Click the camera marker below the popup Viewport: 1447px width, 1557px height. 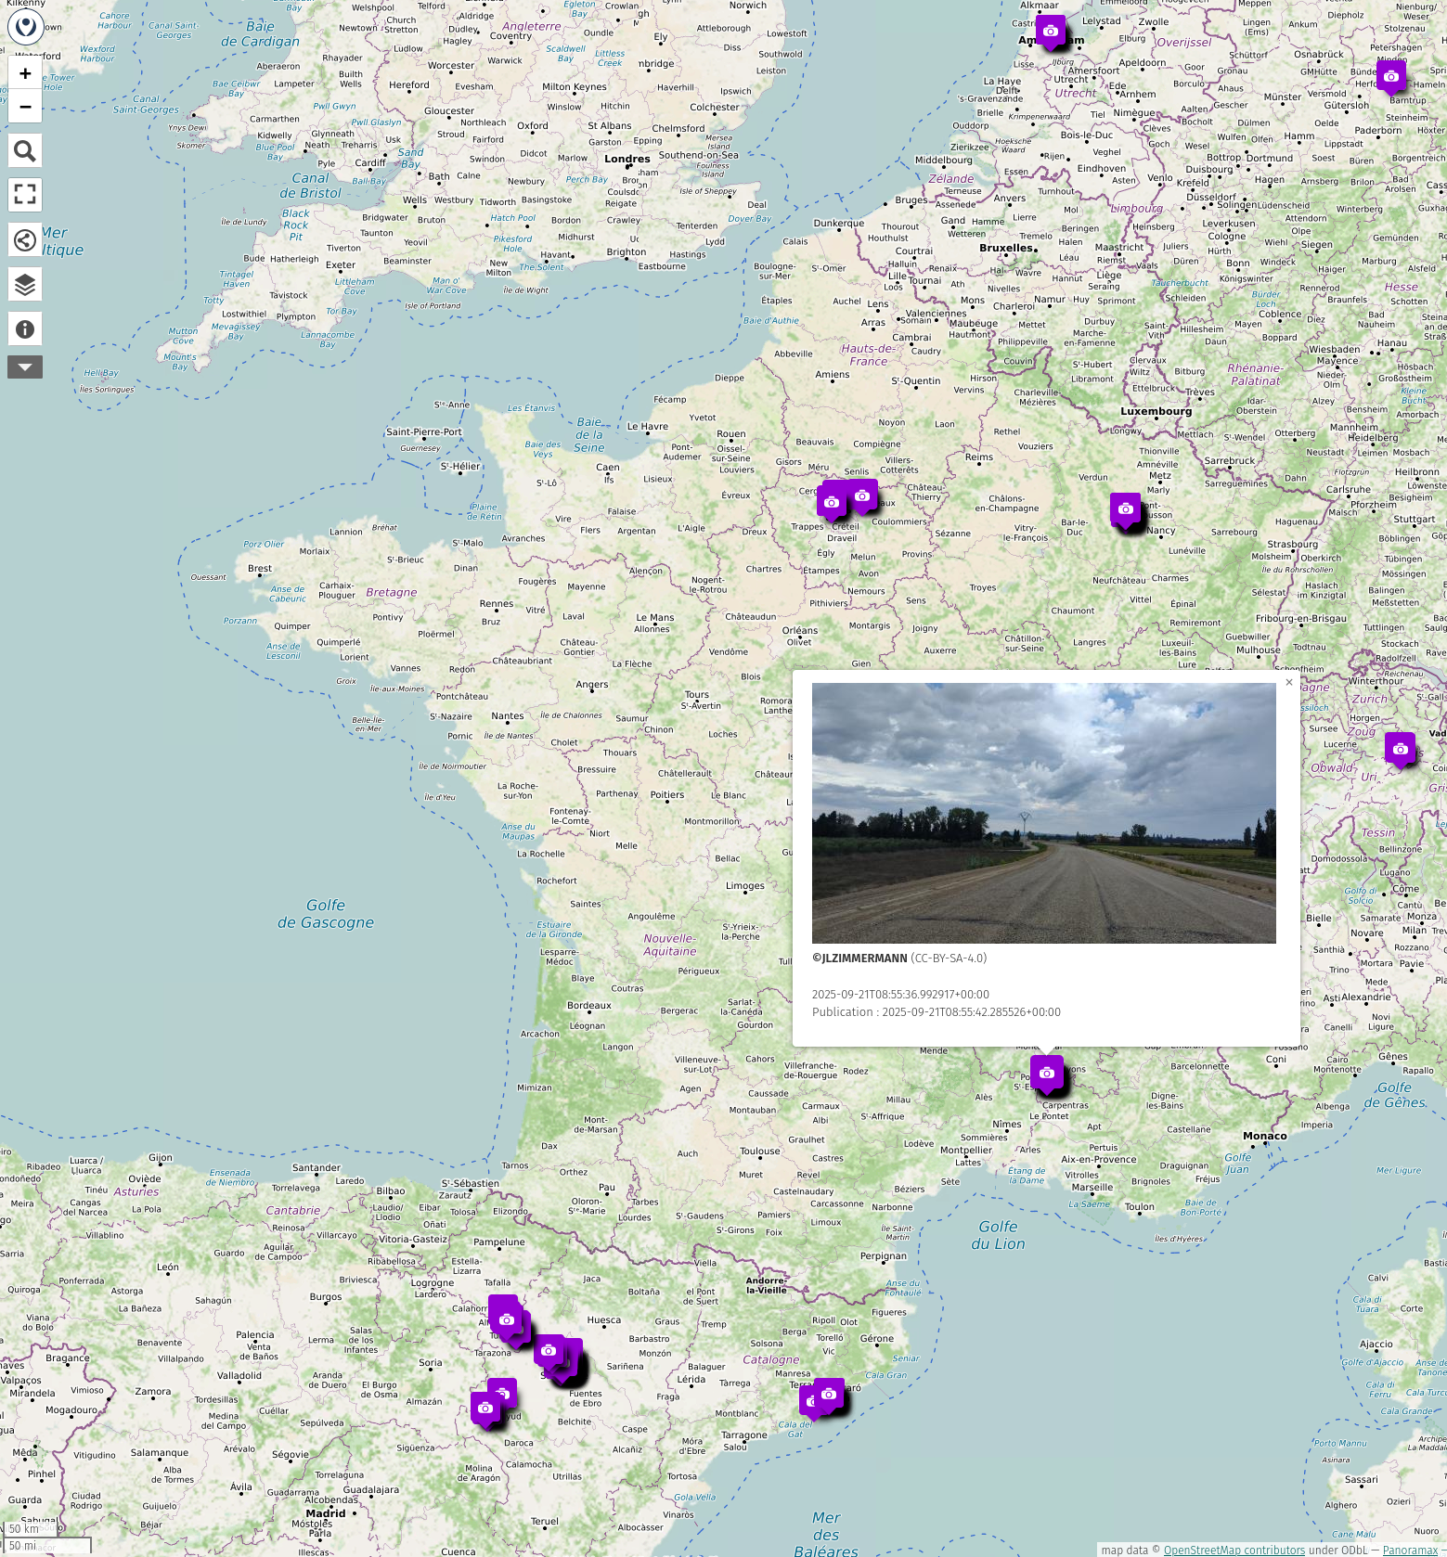tap(1046, 1073)
